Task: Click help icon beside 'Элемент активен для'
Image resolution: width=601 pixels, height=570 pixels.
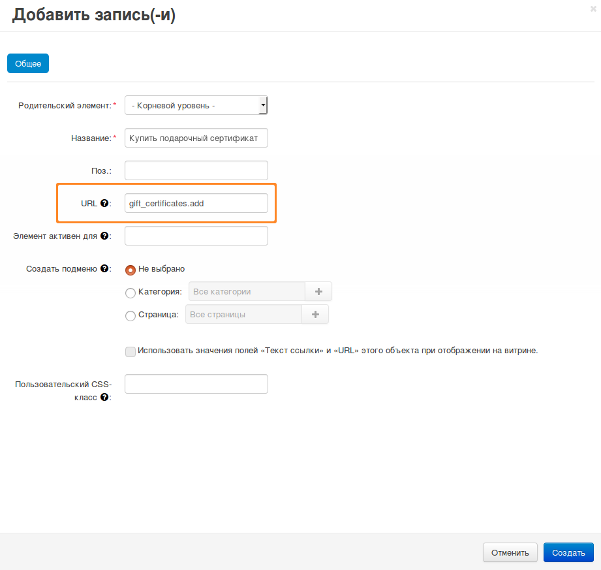Action: pyautogui.click(x=104, y=236)
